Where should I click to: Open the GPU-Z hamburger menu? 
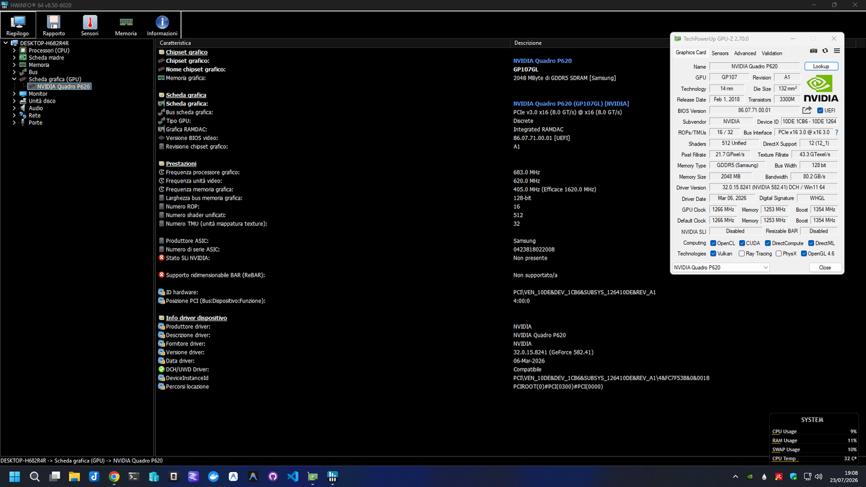837,51
